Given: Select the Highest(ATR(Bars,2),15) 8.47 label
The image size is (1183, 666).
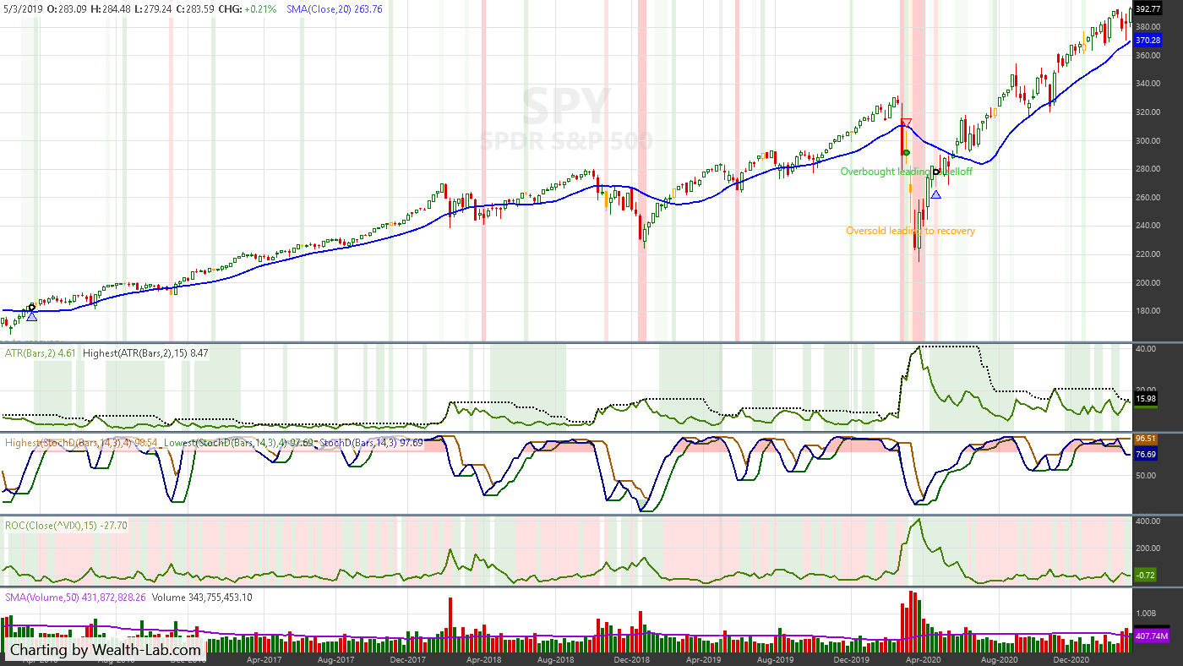Looking at the screenshot, I should point(146,352).
